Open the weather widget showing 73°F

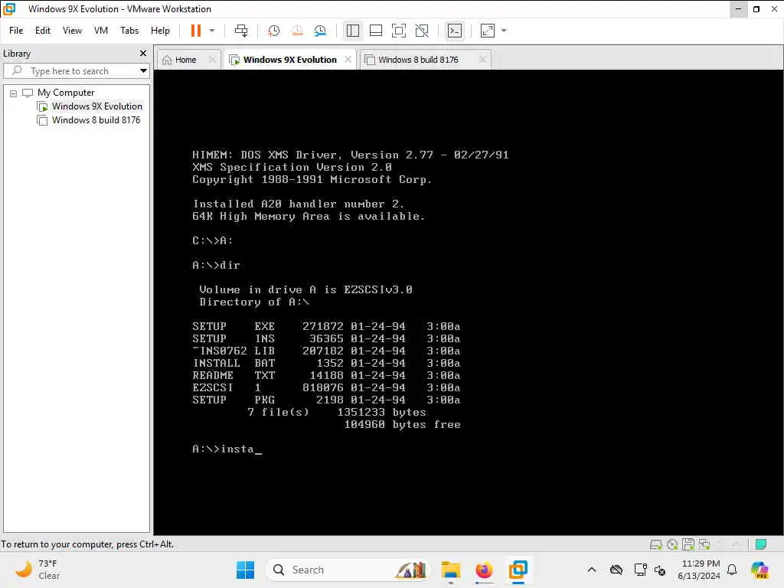pos(38,570)
